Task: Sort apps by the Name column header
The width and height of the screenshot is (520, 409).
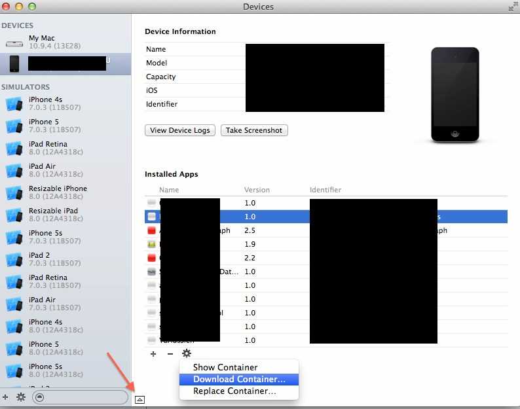Action: click(x=169, y=190)
